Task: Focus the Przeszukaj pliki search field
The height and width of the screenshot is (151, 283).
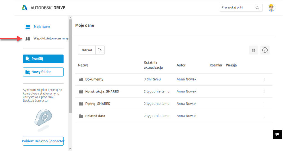Action: (236, 8)
